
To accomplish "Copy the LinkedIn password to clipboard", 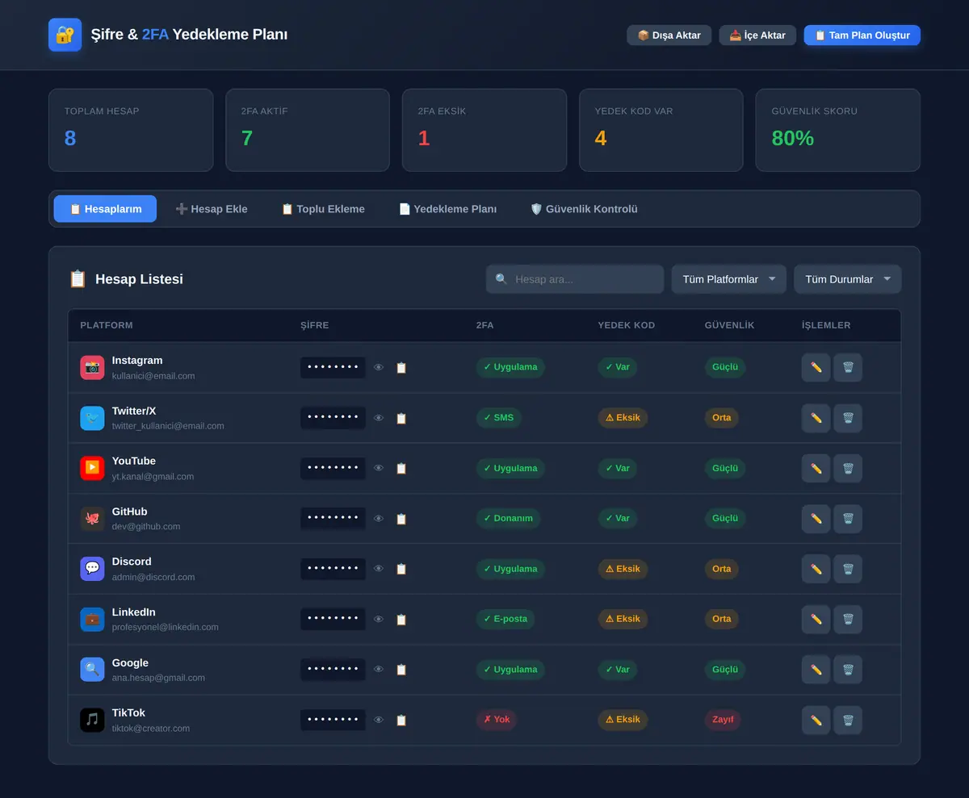I will 401,619.
